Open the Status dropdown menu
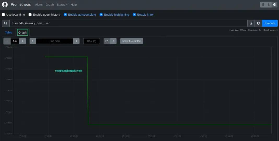Image resolution: width=279 pixels, height=141 pixels. click(62, 5)
